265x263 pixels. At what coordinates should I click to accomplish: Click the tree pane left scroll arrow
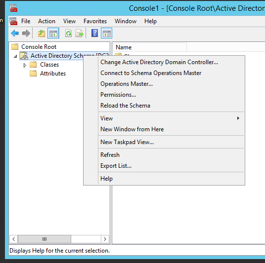14,239
